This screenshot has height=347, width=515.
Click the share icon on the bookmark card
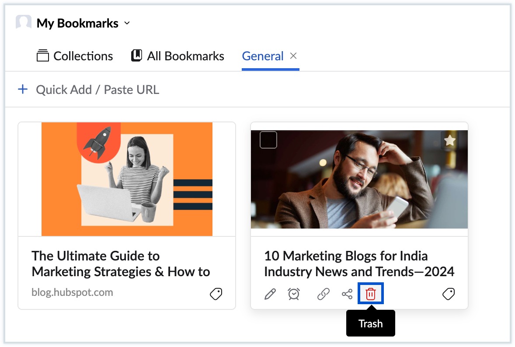tap(347, 294)
